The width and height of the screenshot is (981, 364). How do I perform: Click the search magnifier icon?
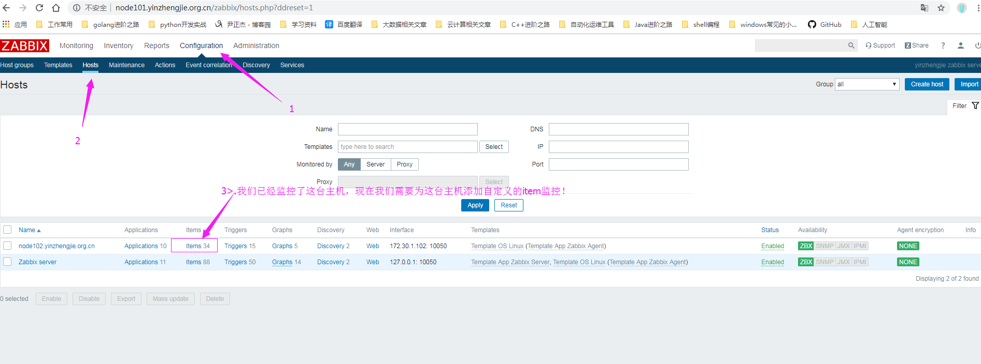pyautogui.click(x=851, y=45)
